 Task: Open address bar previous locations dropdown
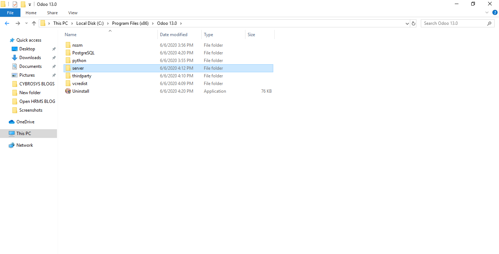point(407,23)
